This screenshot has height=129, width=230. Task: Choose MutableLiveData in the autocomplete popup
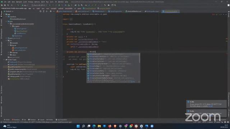click(112, 71)
